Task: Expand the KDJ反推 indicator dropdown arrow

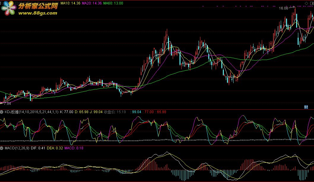Action: 1,112
